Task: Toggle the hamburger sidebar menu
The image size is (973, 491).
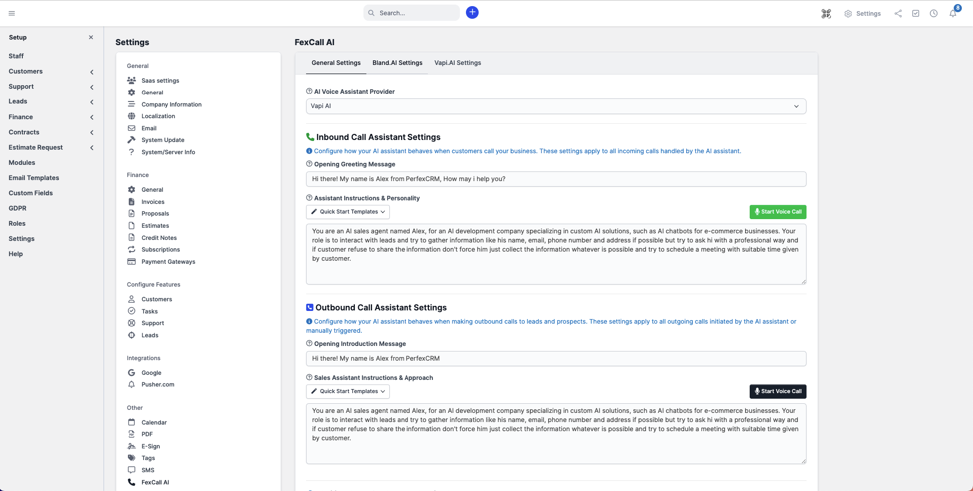Action: pos(12,13)
